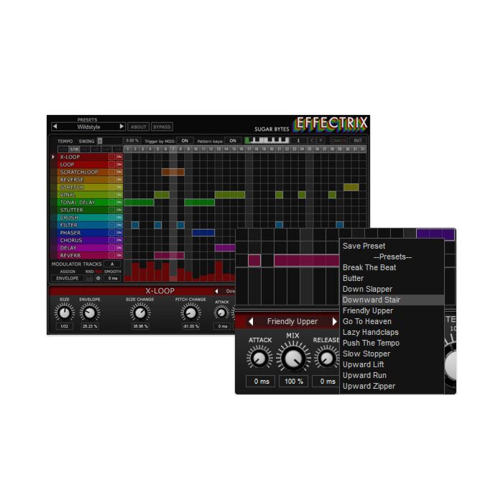Click the CHAOS button
Image resolution: width=503 pixels, height=503 pixels.
pyautogui.click(x=338, y=141)
